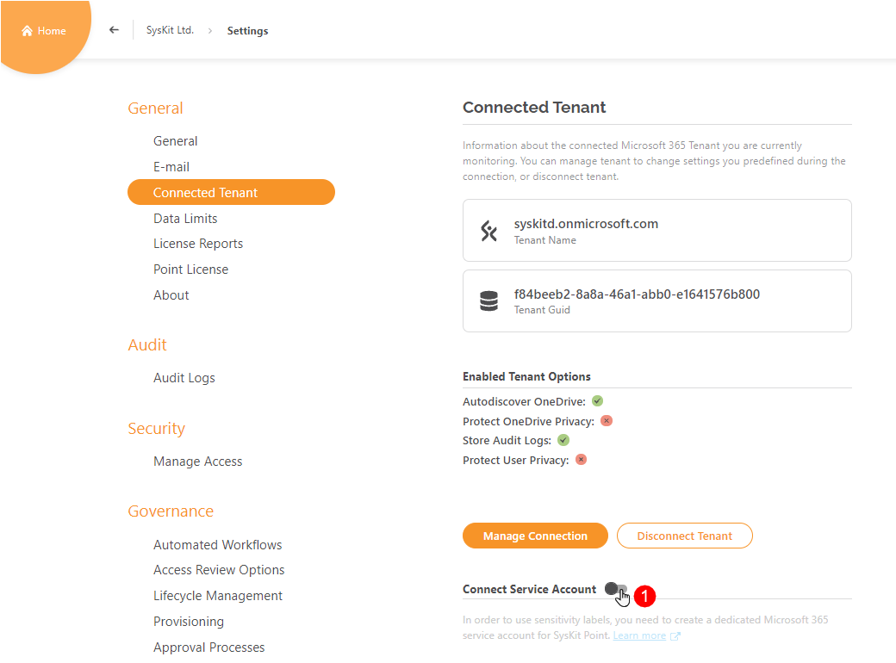Image resolution: width=896 pixels, height=663 pixels.
Task: Click the Disconnect Tenant button
Action: point(685,536)
